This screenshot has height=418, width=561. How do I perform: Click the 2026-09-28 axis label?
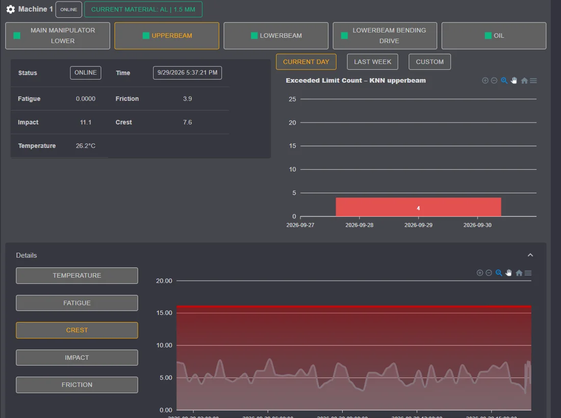359,225
